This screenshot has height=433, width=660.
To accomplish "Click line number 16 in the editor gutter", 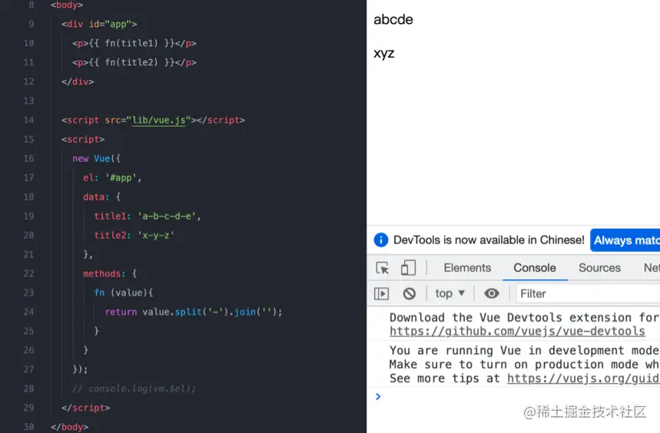I will [28, 158].
